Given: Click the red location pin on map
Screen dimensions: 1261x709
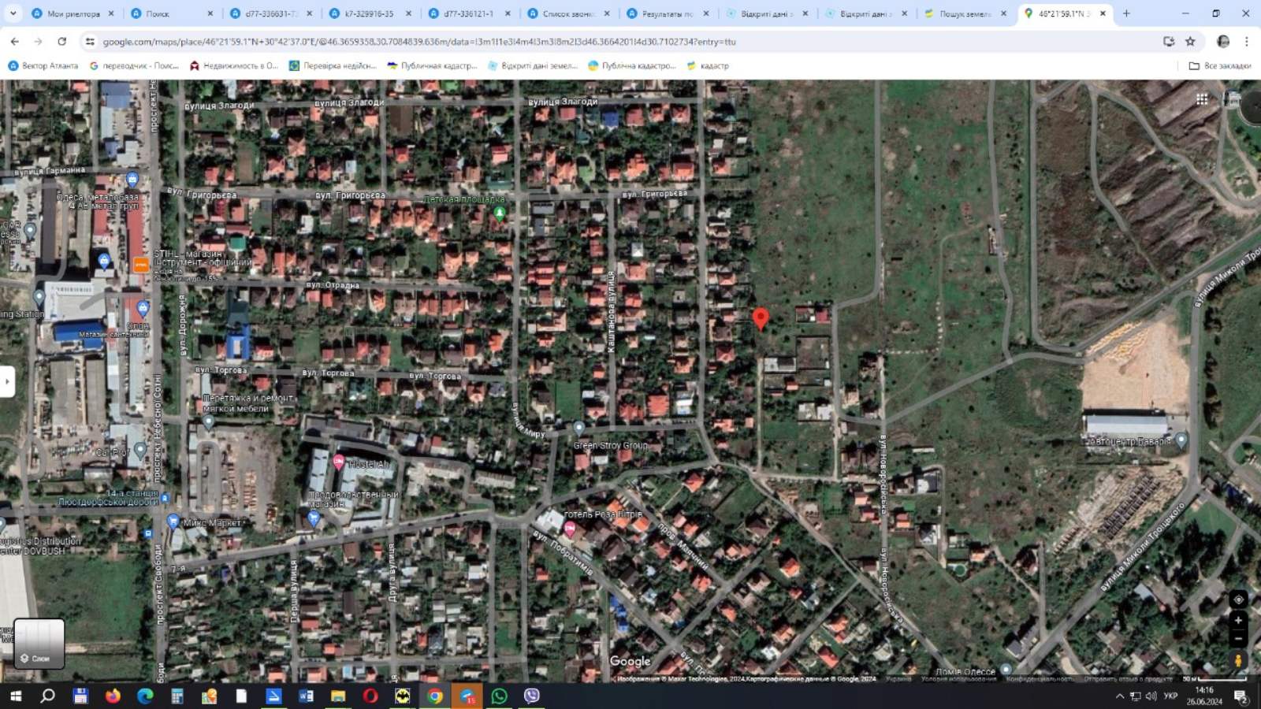Looking at the screenshot, I should (x=761, y=317).
